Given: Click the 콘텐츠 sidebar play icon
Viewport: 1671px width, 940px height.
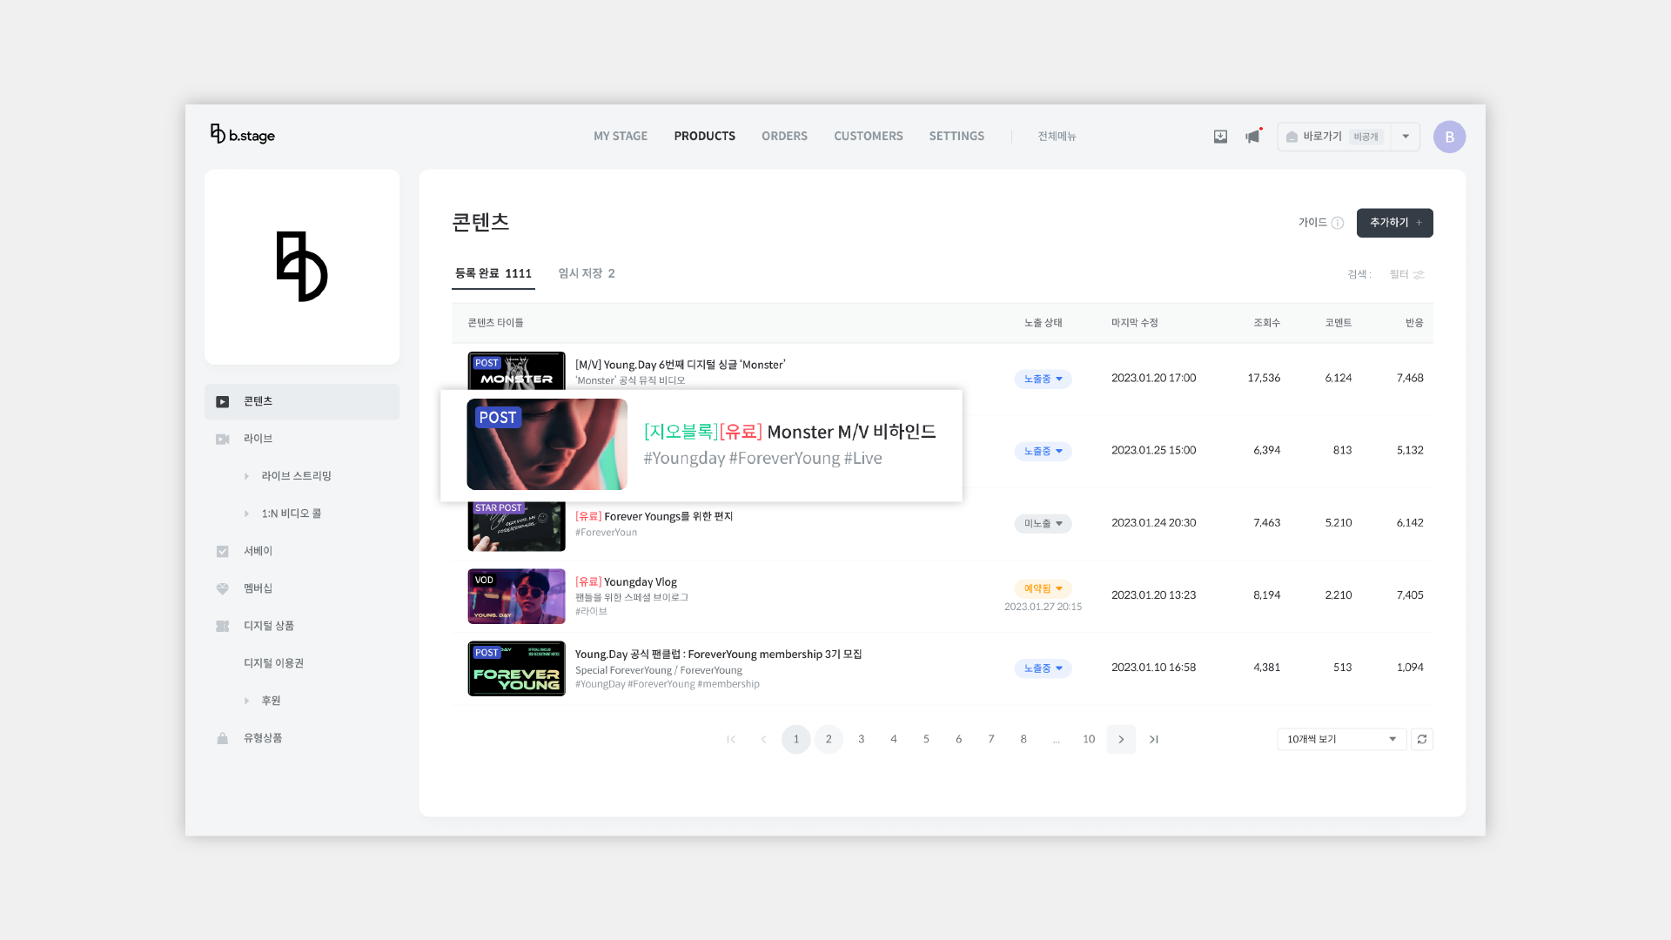Looking at the screenshot, I should point(223,402).
